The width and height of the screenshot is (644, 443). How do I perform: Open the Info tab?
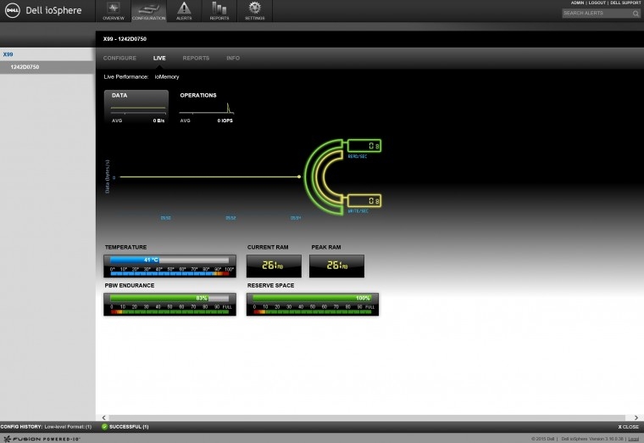click(233, 58)
